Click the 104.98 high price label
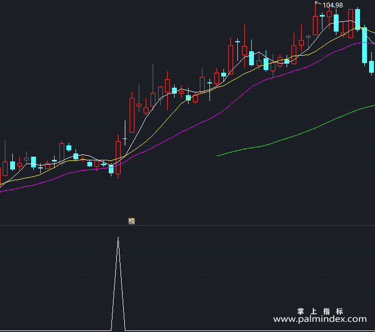 (x=333, y=5)
